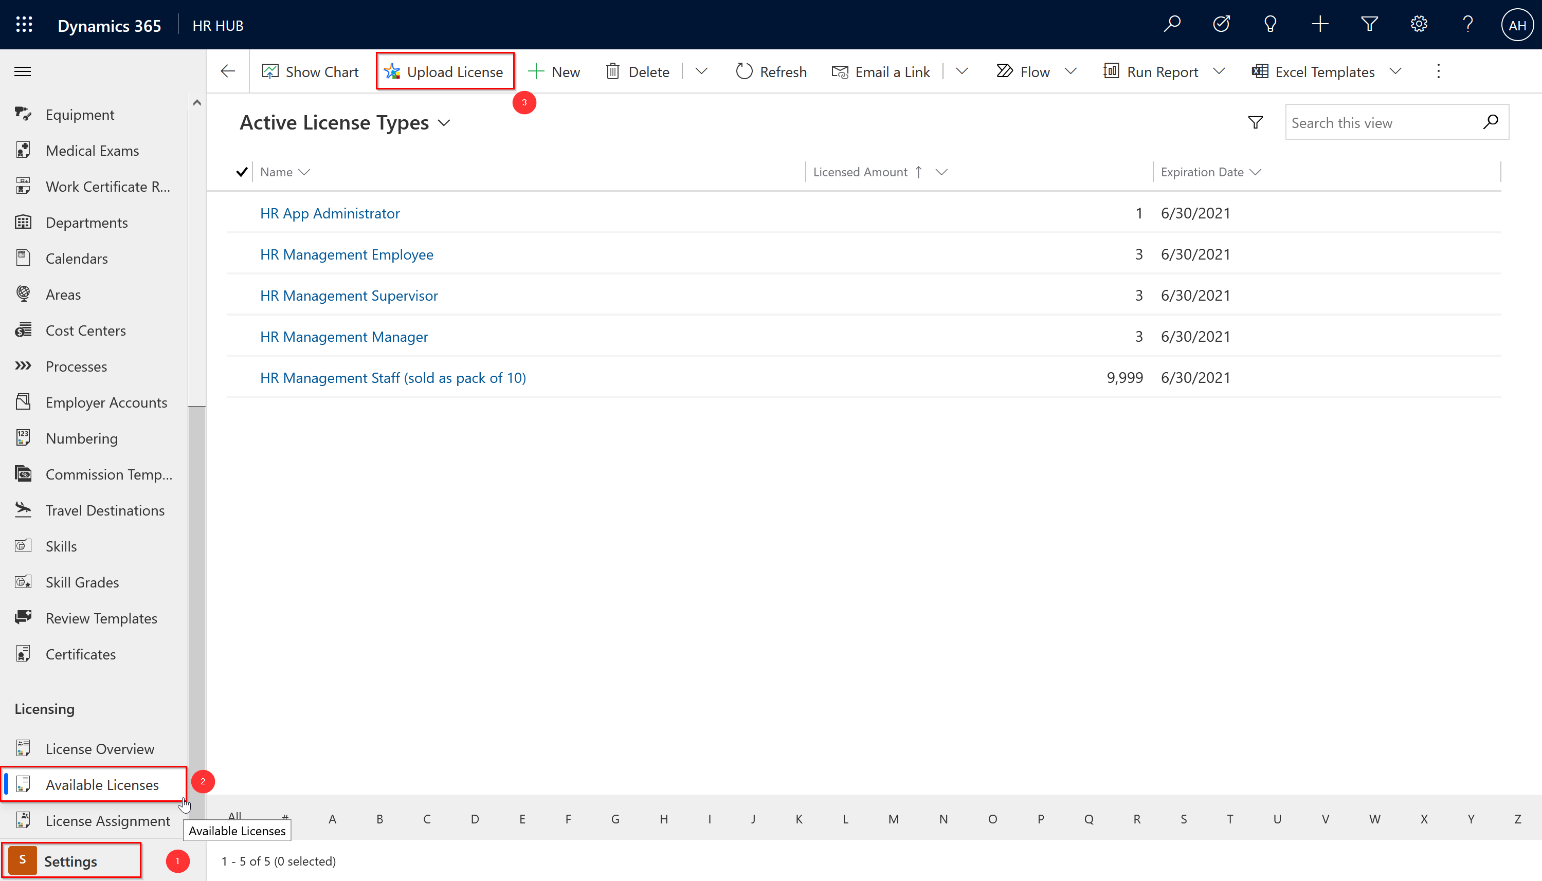Create a New license type record
This screenshot has width=1542, height=881.
click(x=554, y=72)
